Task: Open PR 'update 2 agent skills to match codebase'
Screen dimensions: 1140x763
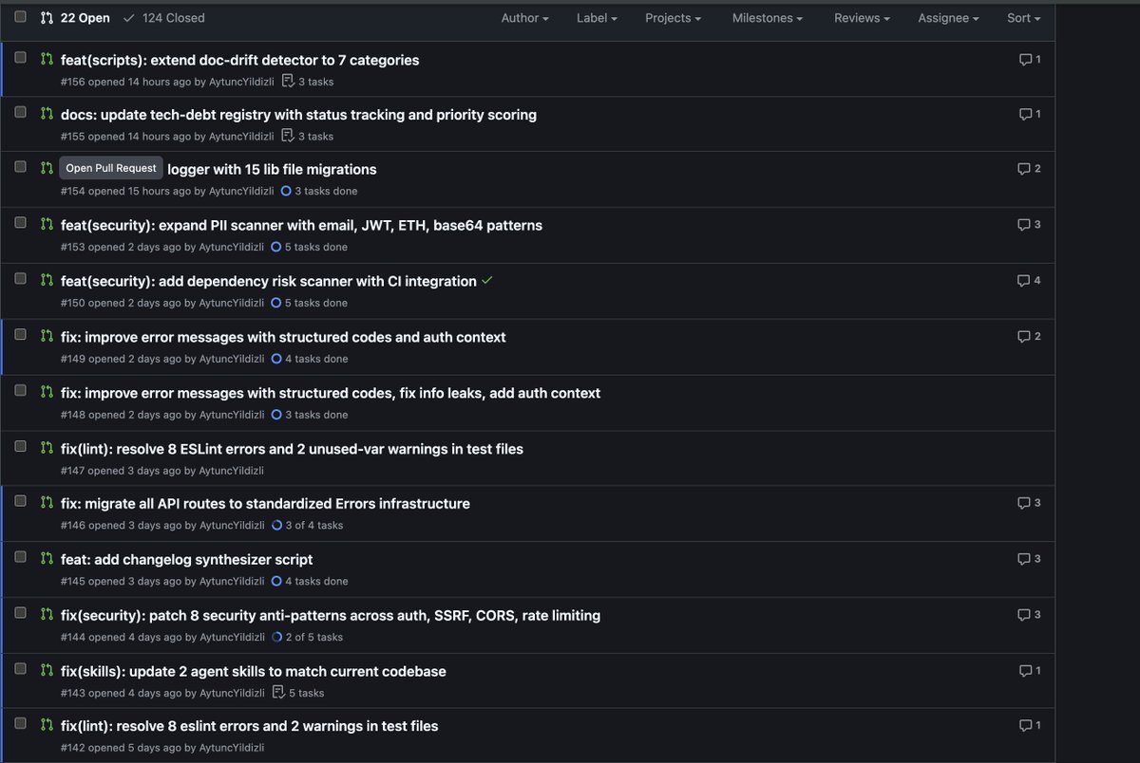Action: (253, 672)
